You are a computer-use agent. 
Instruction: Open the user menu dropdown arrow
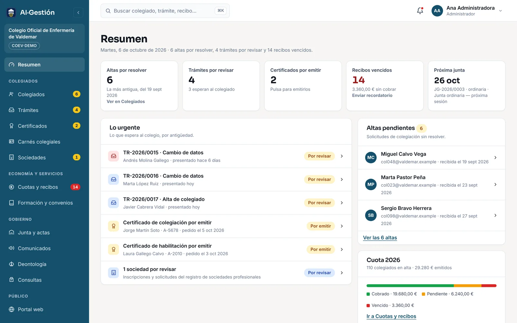coord(500,11)
